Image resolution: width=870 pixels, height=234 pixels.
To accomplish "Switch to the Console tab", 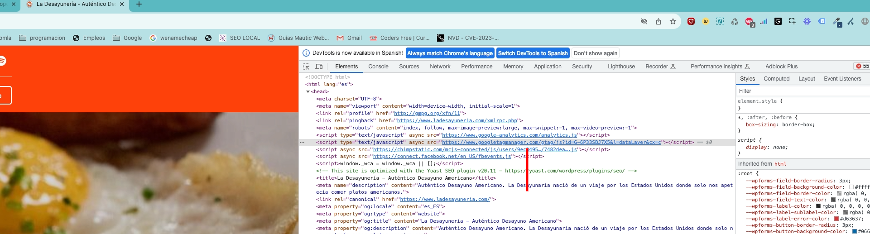I will click(378, 67).
